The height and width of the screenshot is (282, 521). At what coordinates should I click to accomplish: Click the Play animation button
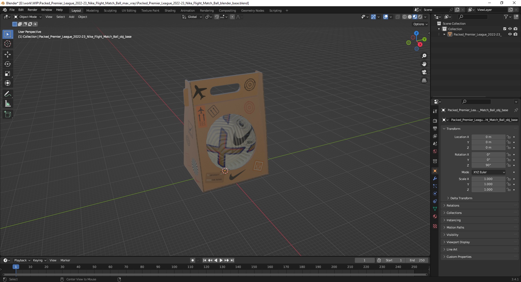click(221, 260)
